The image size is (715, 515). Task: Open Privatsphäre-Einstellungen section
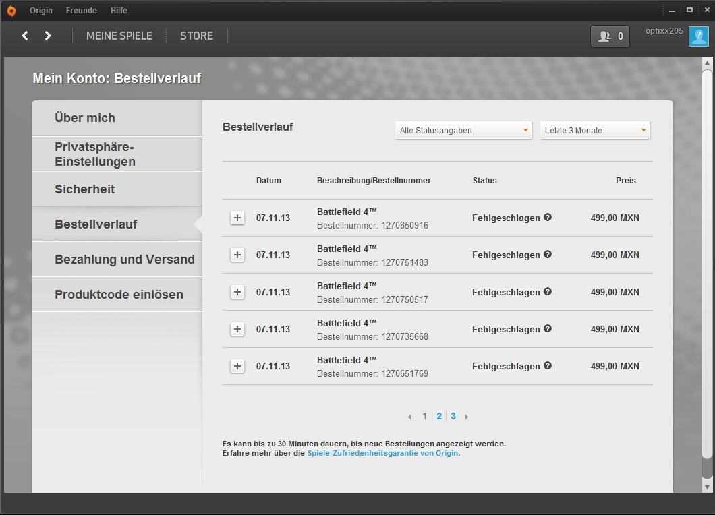pyautogui.click(x=117, y=154)
